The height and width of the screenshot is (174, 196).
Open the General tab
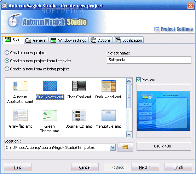click(36, 40)
